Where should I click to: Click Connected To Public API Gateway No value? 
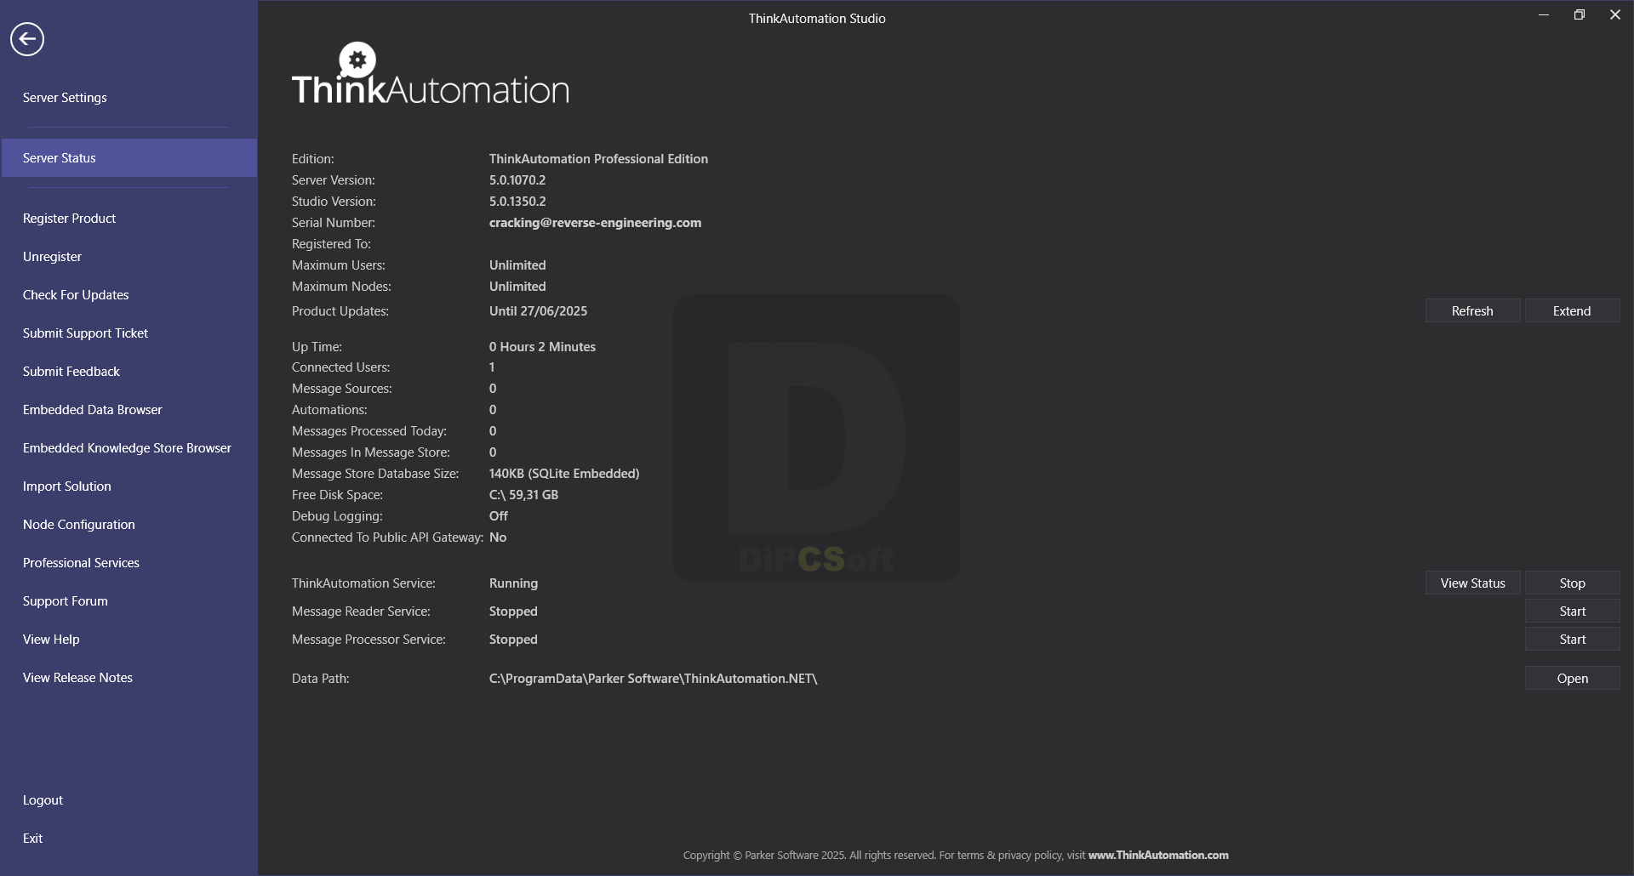(x=498, y=538)
